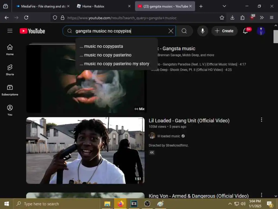Click the page vertical scrollbar thumb
The width and height of the screenshot is (278, 209).
(x=276, y=36)
